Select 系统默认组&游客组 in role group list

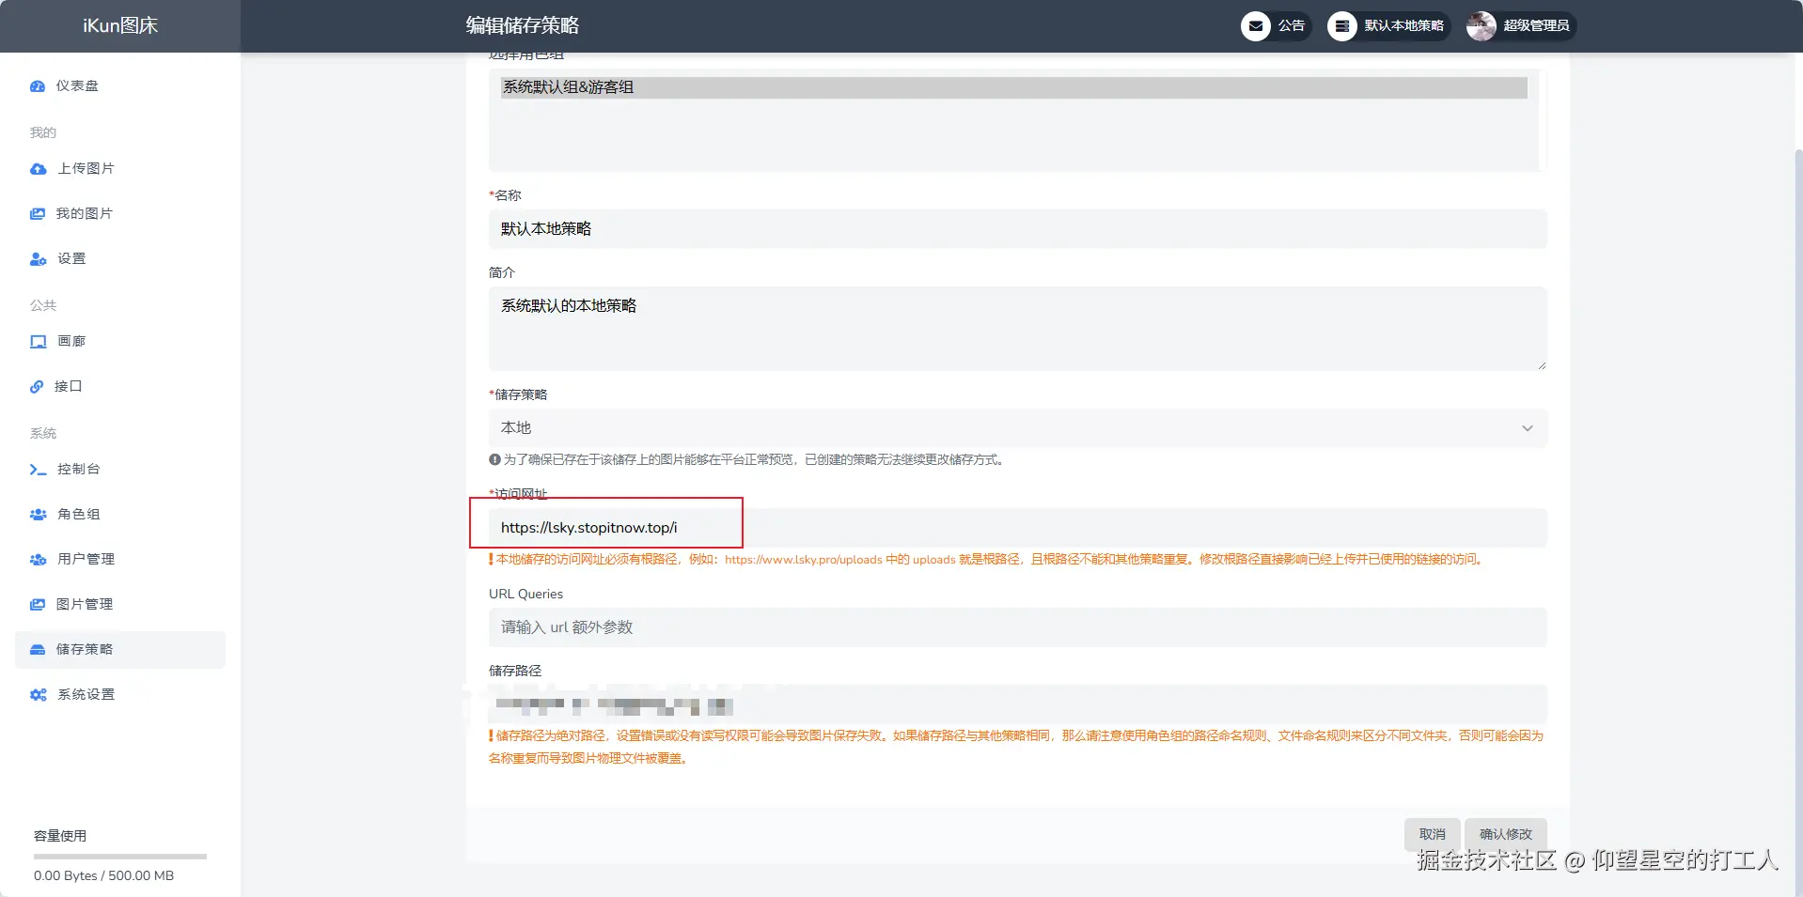(x=1013, y=87)
